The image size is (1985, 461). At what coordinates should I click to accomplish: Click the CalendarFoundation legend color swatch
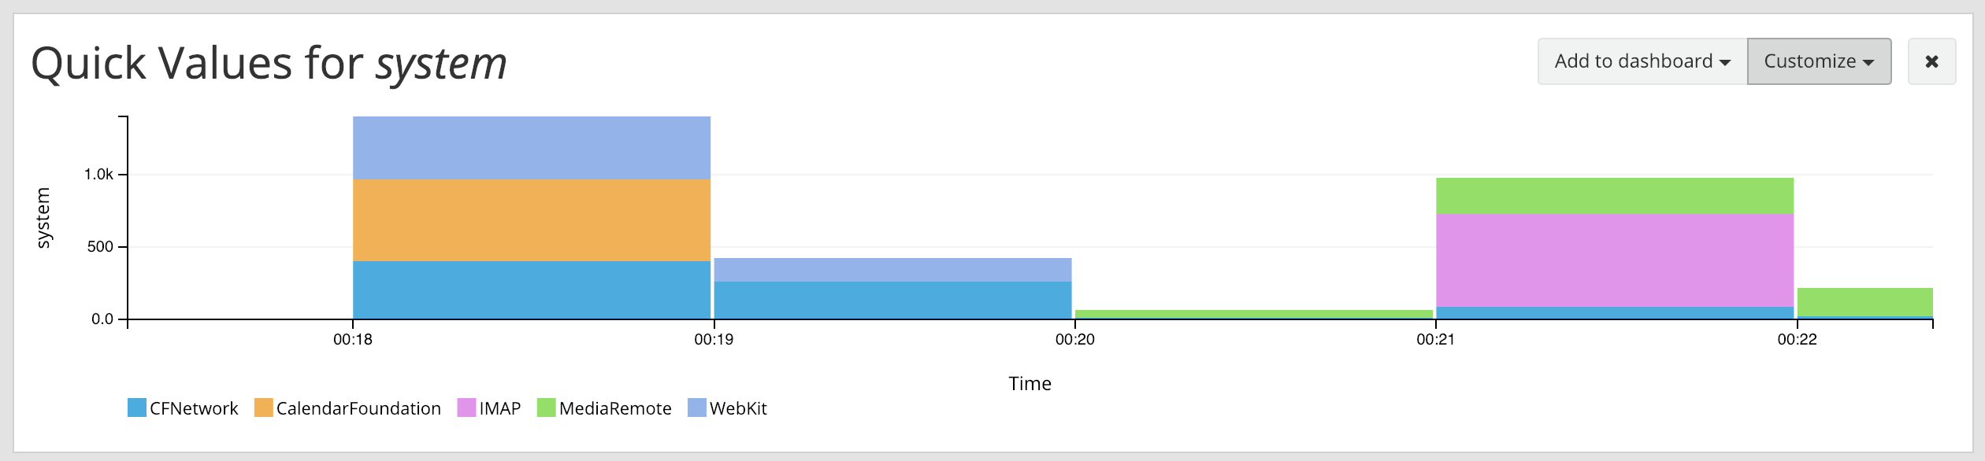tap(262, 408)
